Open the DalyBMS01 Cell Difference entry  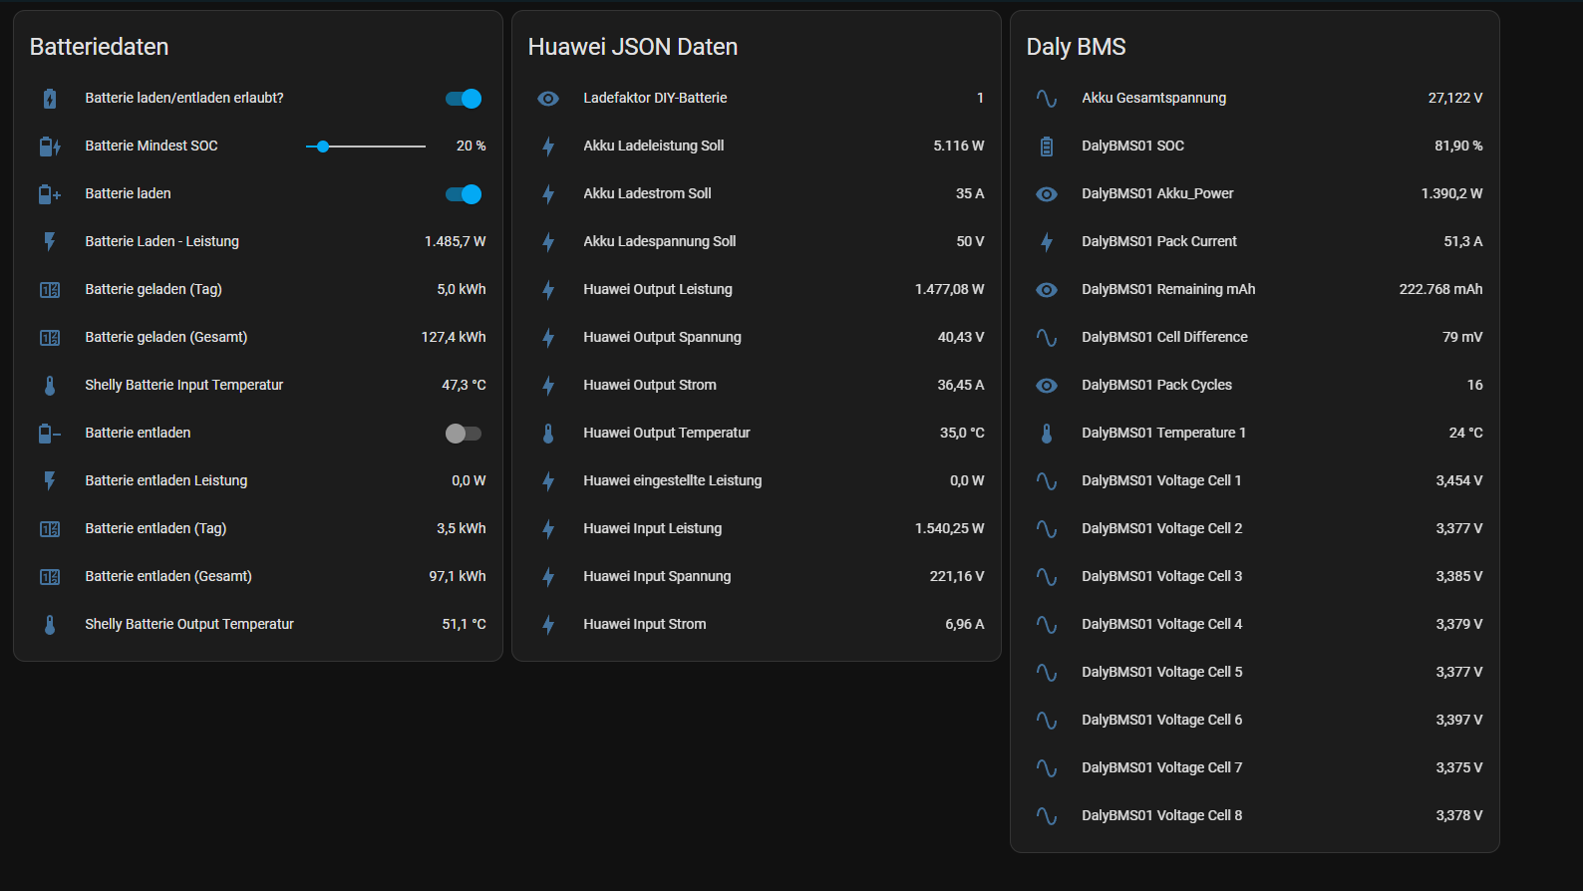pos(1164,337)
